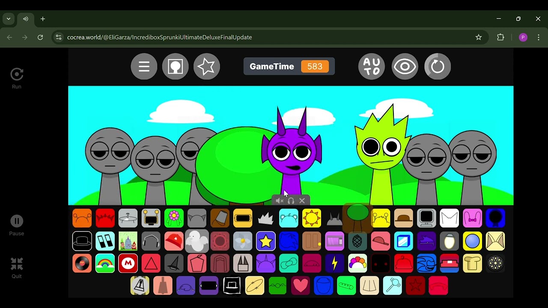Select the yellow lightning bolt icon
Screen dimensions: 548x308
(x=334, y=264)
